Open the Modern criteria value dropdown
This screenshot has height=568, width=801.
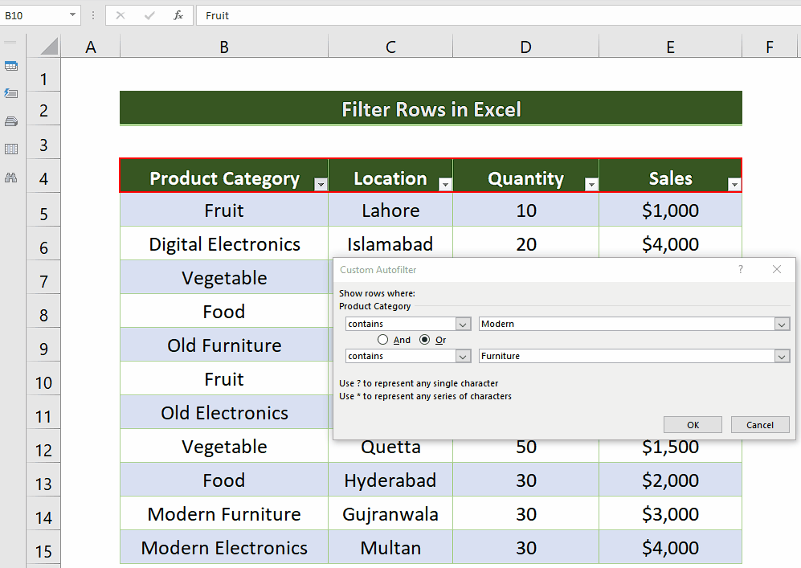(782, 324)
